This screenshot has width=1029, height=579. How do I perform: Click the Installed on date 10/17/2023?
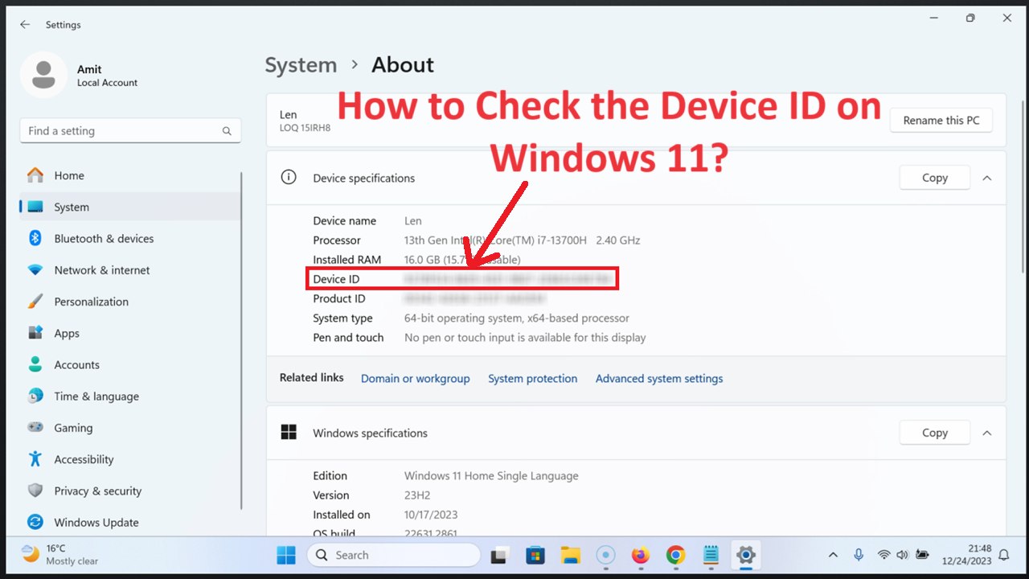pyautogui.click(x=431, y=514)
